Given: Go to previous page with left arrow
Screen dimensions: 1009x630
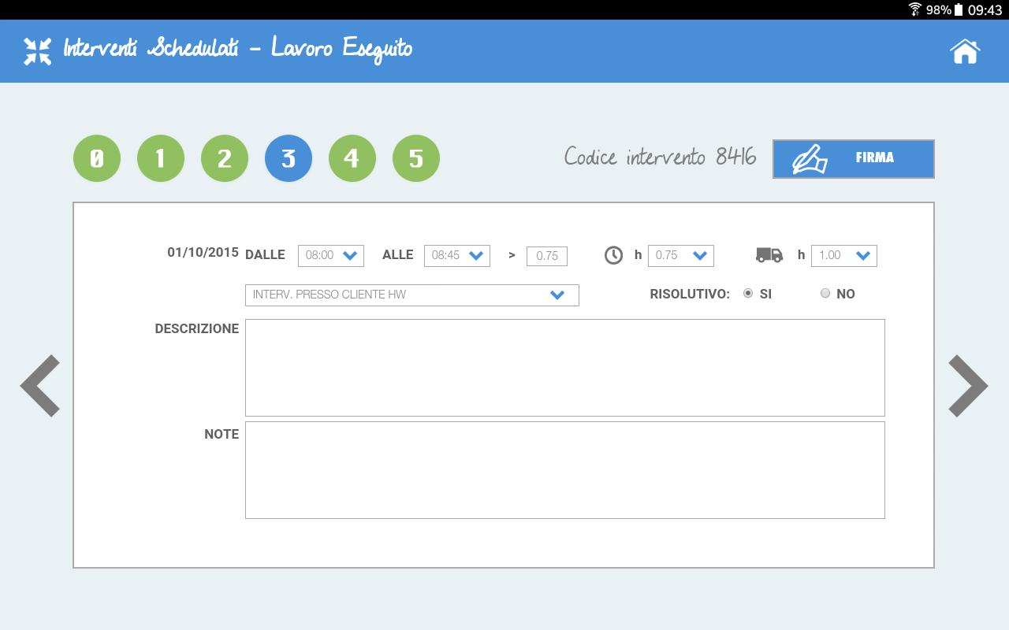Looking at the screenshot, I should 40,385.
